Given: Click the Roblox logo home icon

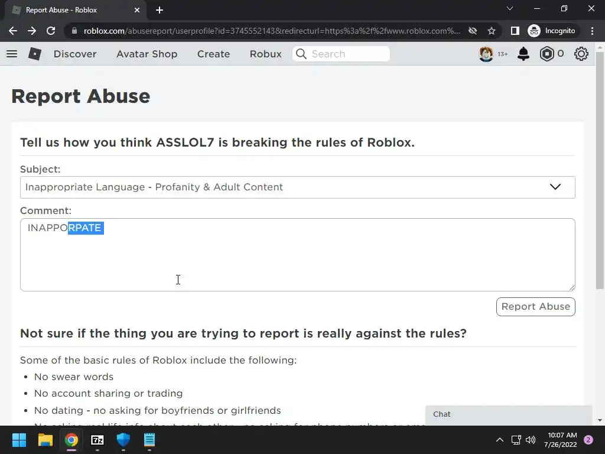Looking at the screenshot, I should click(x=35, y=54).
